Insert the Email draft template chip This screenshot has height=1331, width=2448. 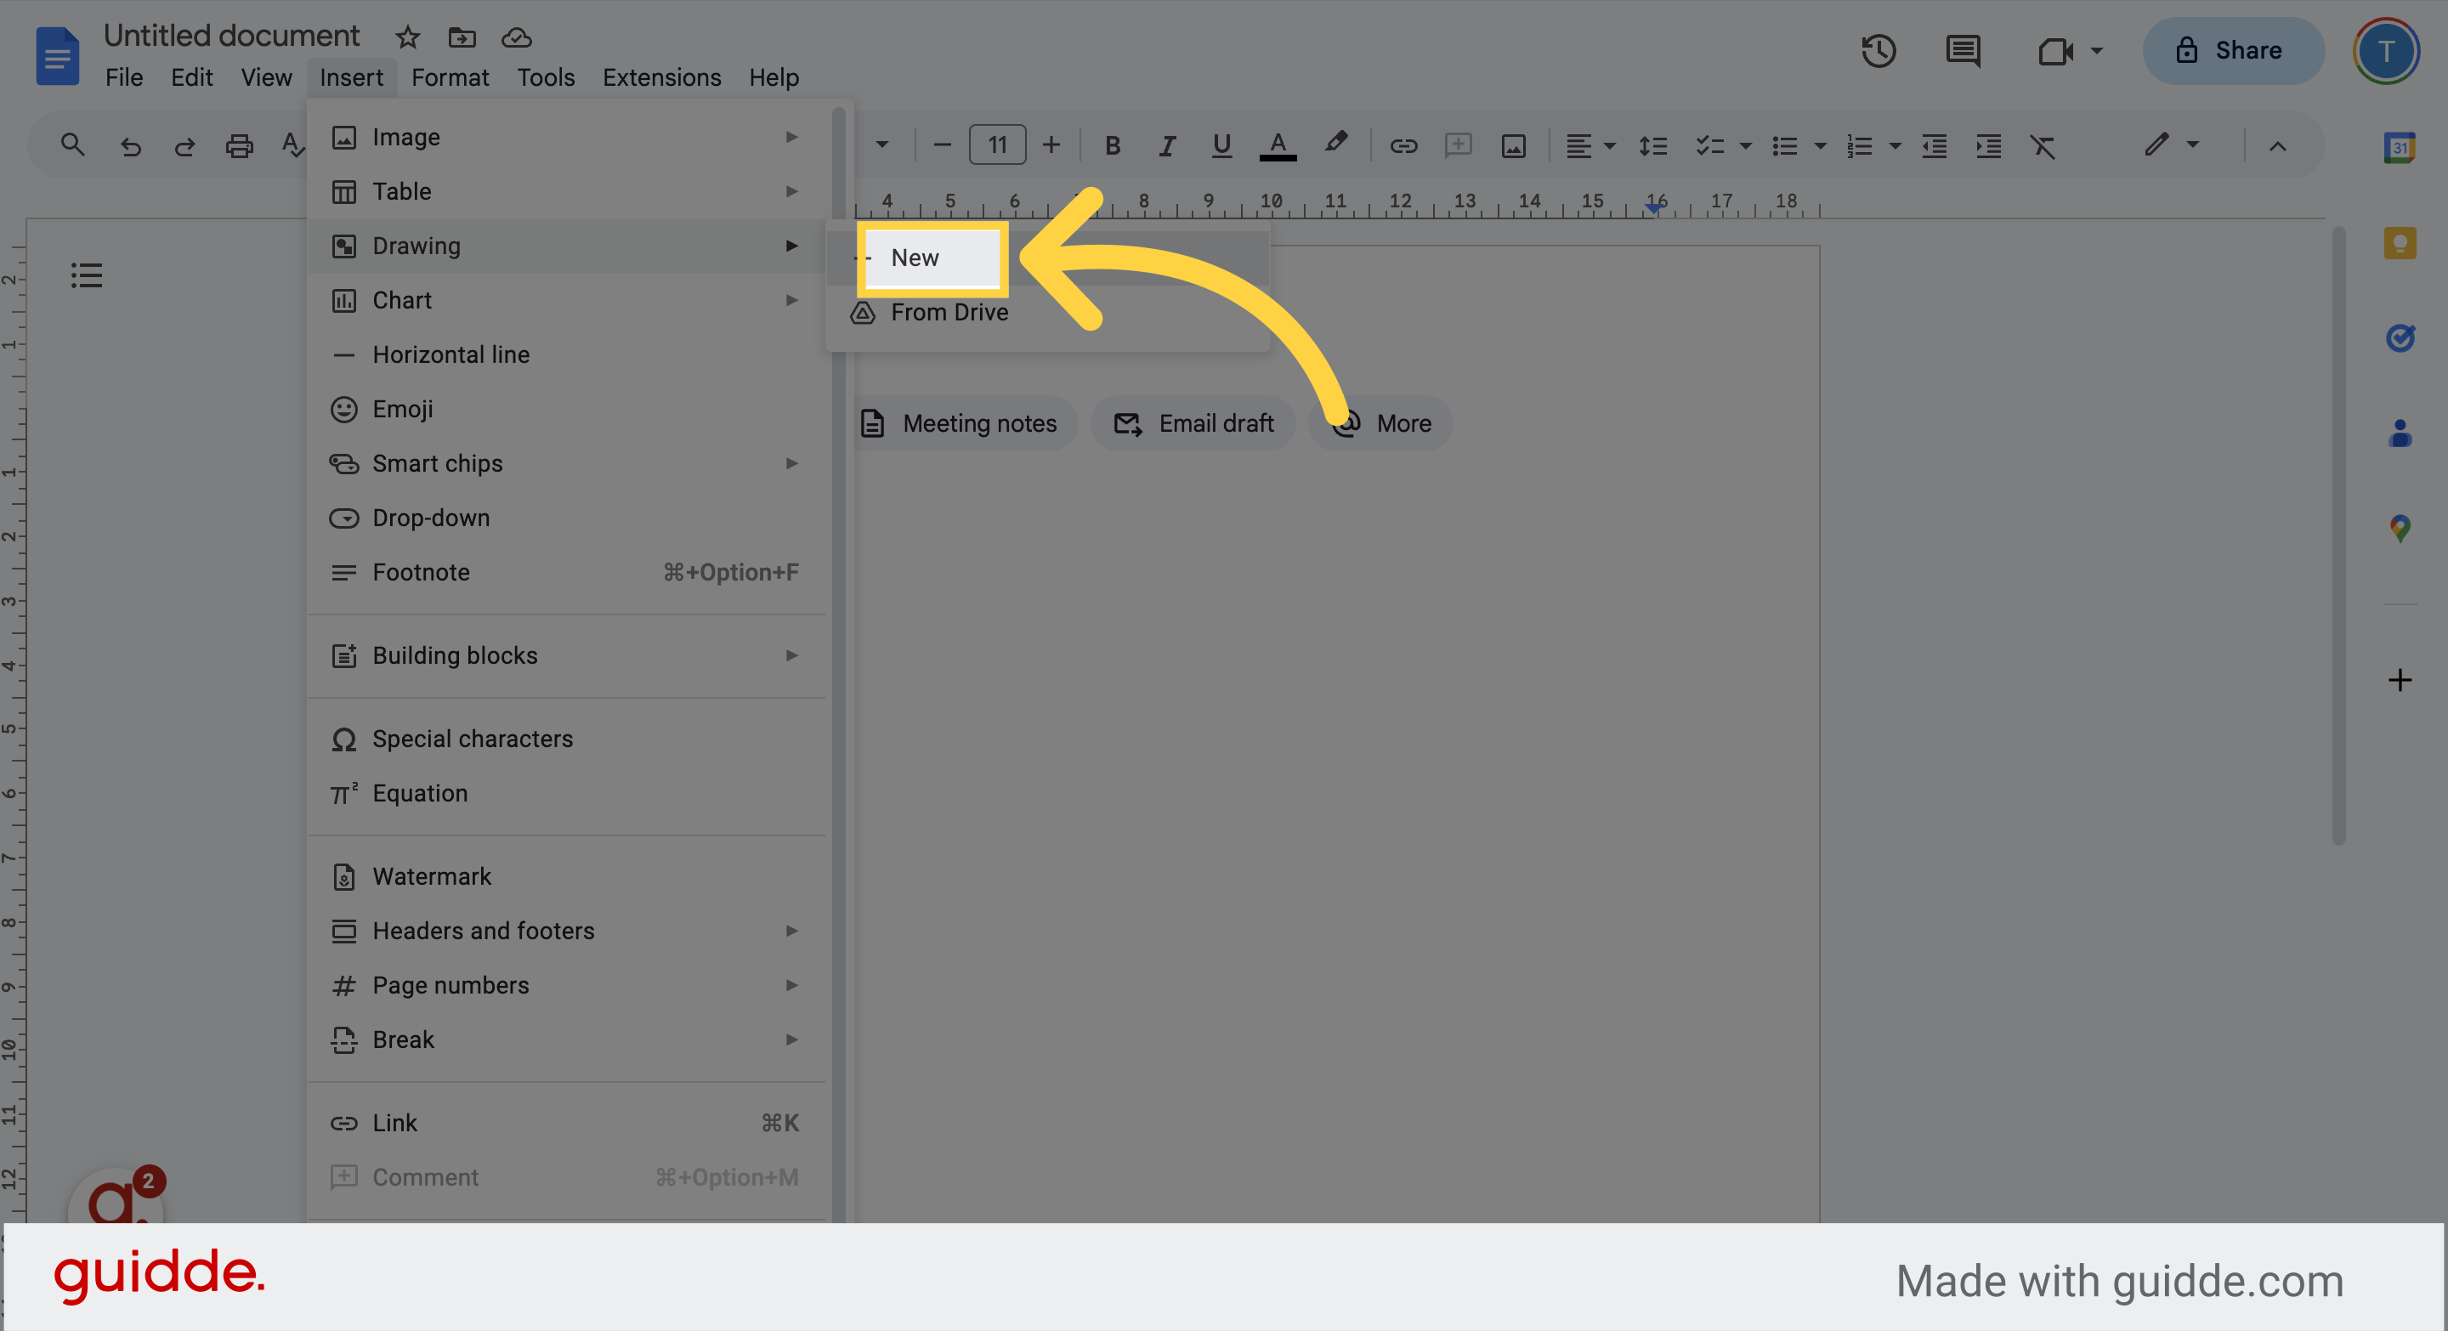coord(1193,422)
